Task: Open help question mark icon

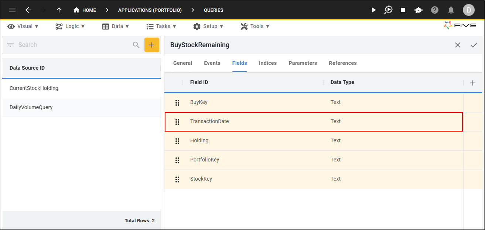Action: coord(435,10)
